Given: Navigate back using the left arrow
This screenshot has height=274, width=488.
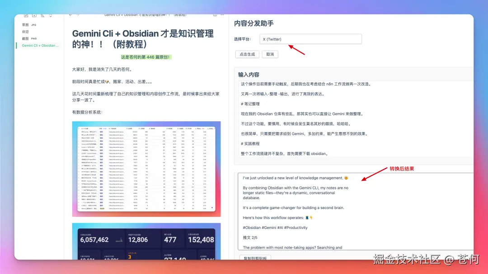Looking at the screenshot, I should tap(70, 14).
